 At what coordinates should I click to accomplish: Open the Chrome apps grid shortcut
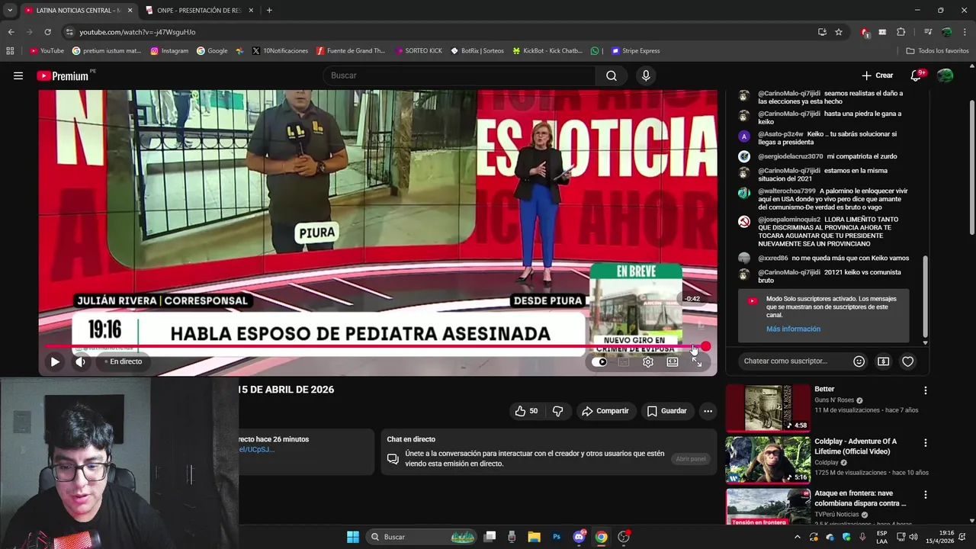(10, 51)
